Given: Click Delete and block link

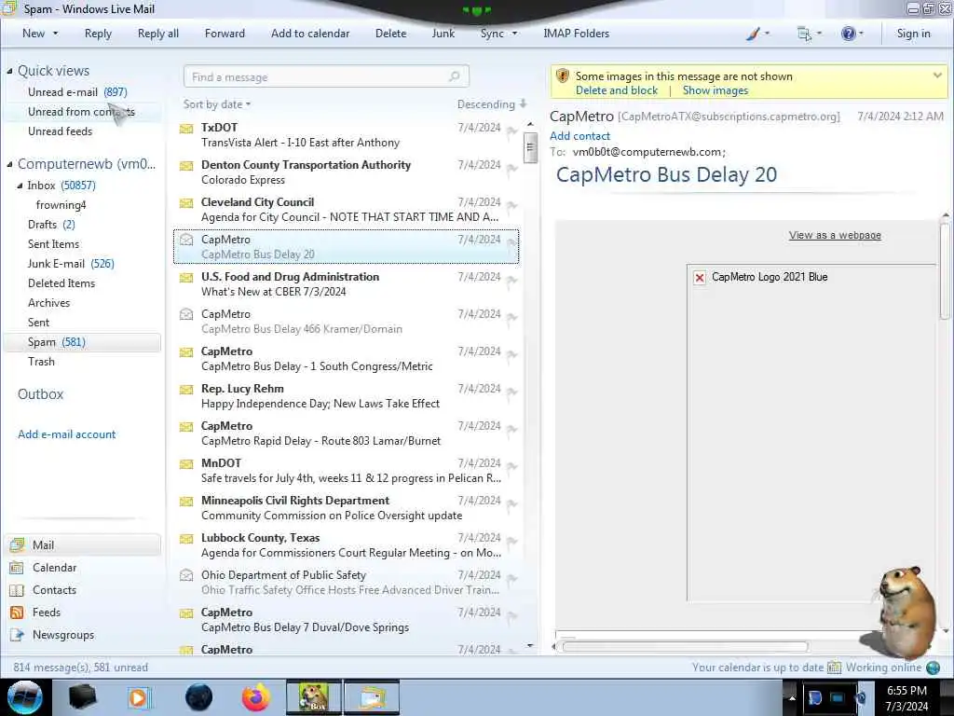Looking at the screenshot, I should [617, 90].
